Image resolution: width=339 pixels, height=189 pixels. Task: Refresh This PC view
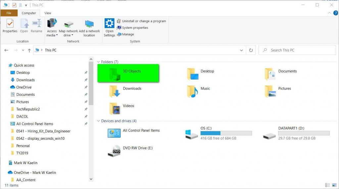pos(251,50)
